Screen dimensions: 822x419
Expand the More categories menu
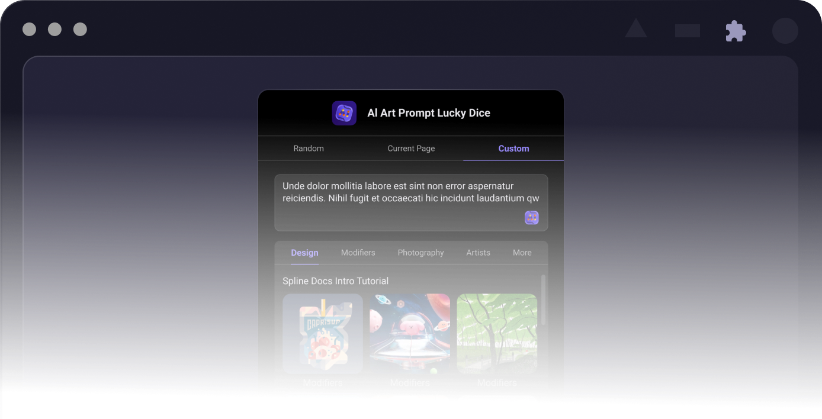click(522, 253)
